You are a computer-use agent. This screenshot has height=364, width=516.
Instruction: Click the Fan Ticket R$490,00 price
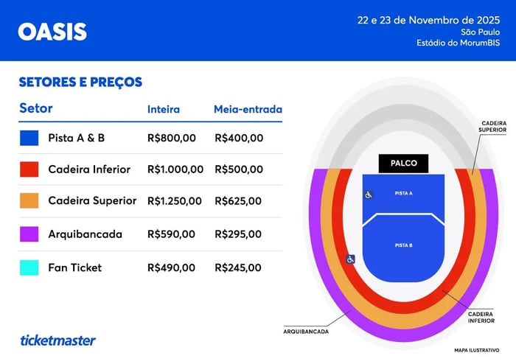[172, 267]
